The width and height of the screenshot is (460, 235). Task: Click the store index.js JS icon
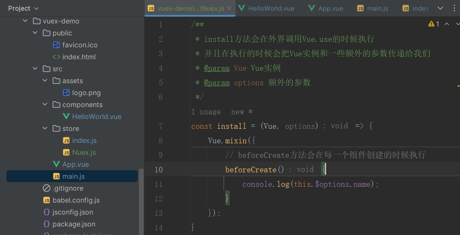tap(66, 140)
